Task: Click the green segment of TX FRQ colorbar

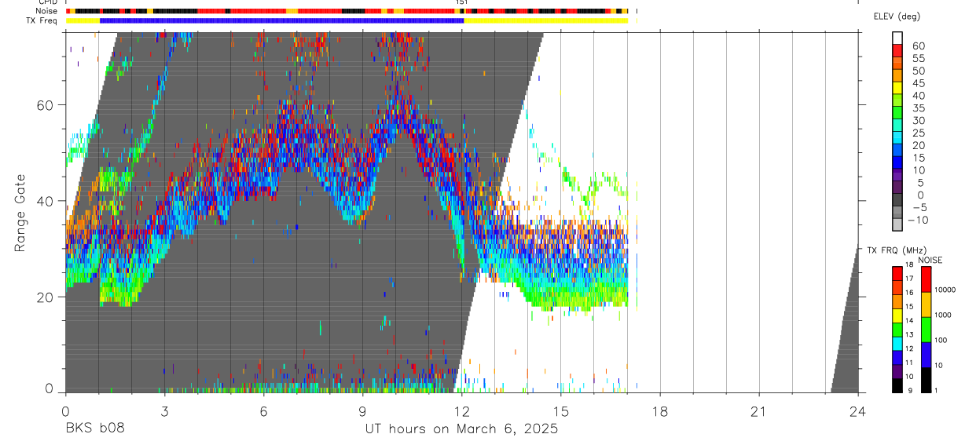Action: point(897,330)
